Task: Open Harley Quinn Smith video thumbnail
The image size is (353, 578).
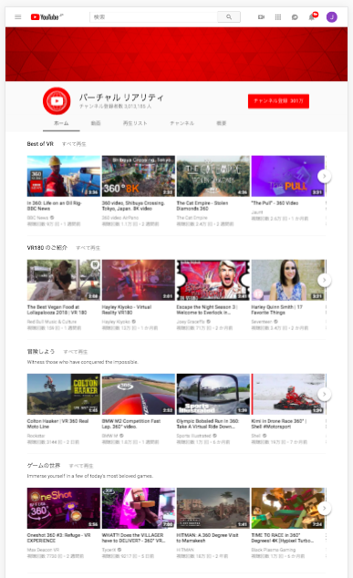Action: (287, 280)
